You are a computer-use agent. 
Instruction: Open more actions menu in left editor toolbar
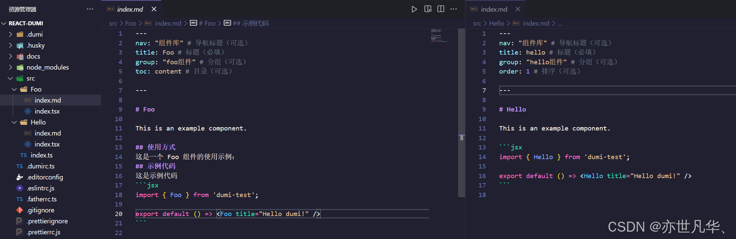pos(454,9)
